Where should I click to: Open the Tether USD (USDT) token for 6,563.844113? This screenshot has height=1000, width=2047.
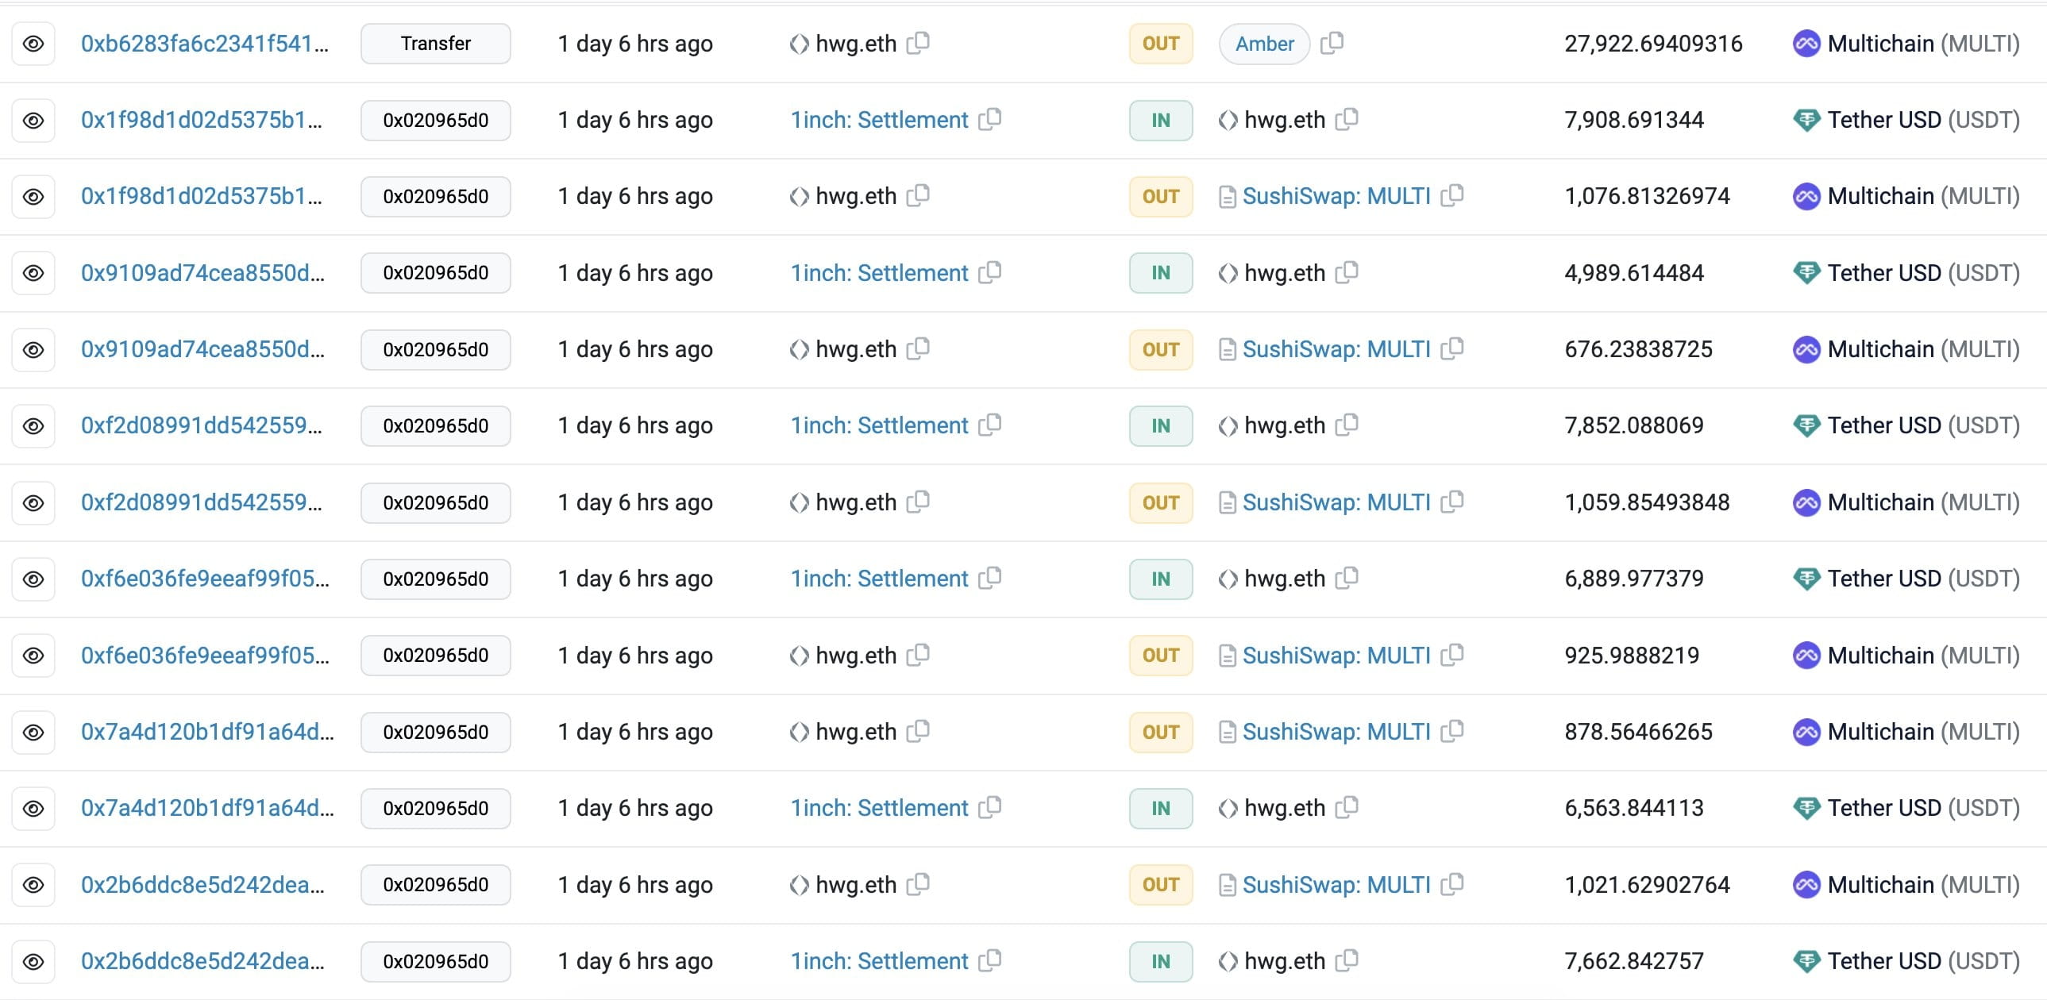pyautogui.click(x=1923, y=808)
